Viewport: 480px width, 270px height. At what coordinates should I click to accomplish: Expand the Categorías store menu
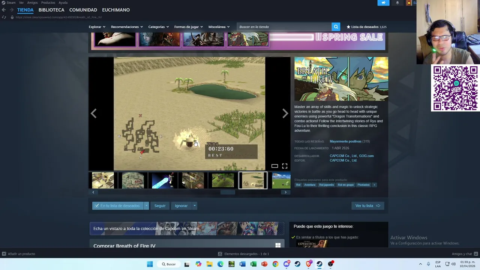coord(158,27)
